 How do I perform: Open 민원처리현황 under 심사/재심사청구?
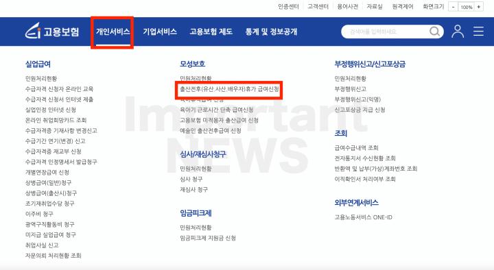[x=196, y=169]
